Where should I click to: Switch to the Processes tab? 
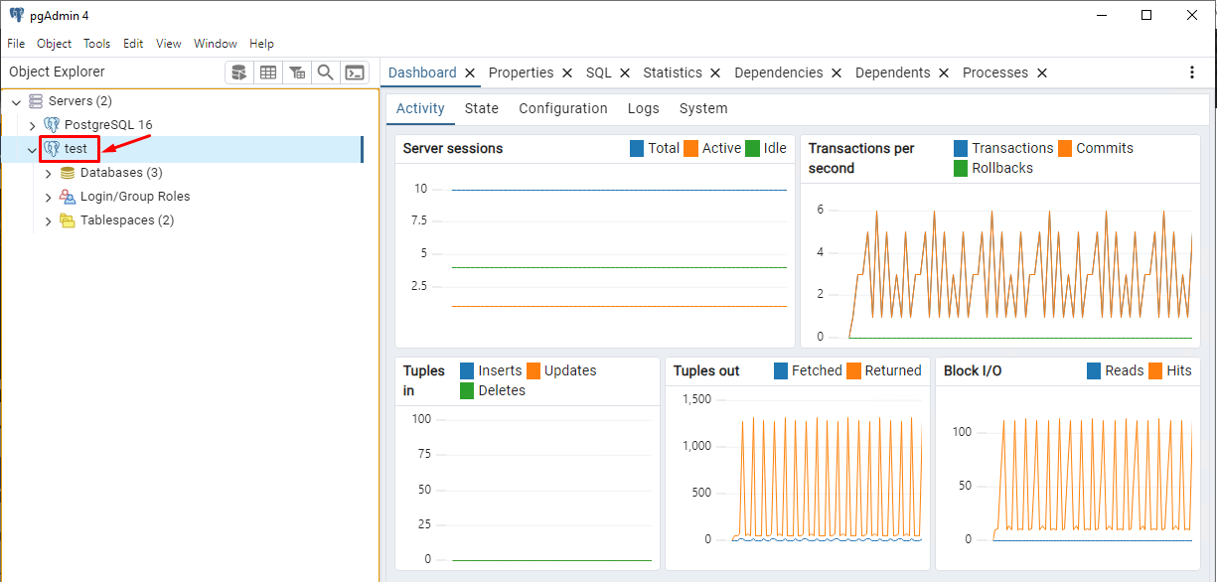pyautogui.click(x=995, y=73)
